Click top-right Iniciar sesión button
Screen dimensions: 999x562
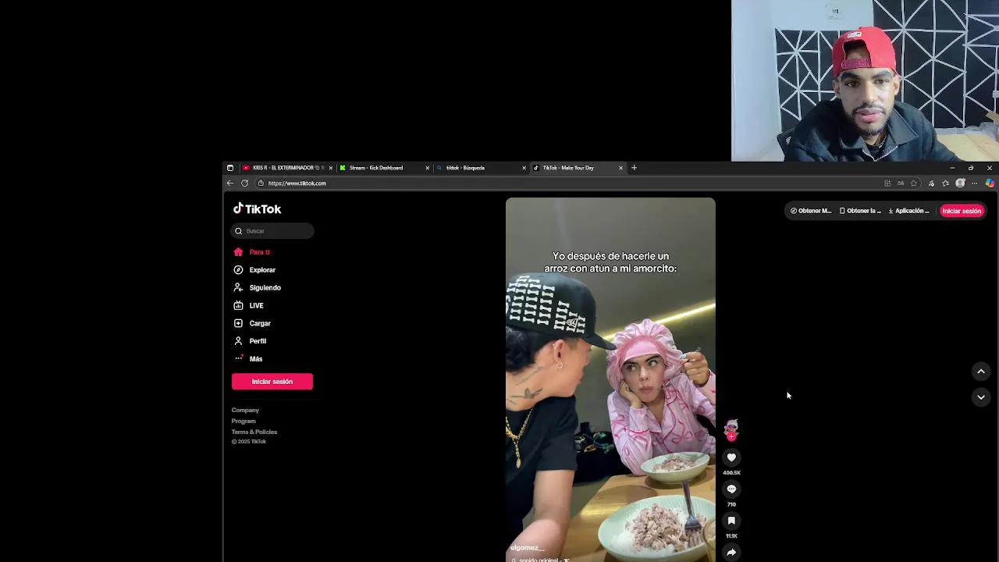click(962, 211)
